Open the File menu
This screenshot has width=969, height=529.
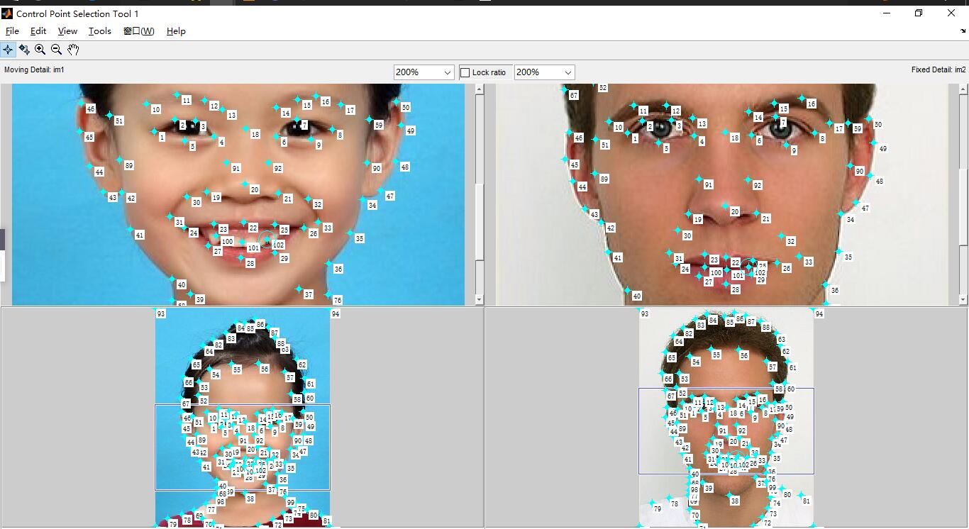pyautogui.click(x=12, y=31)
